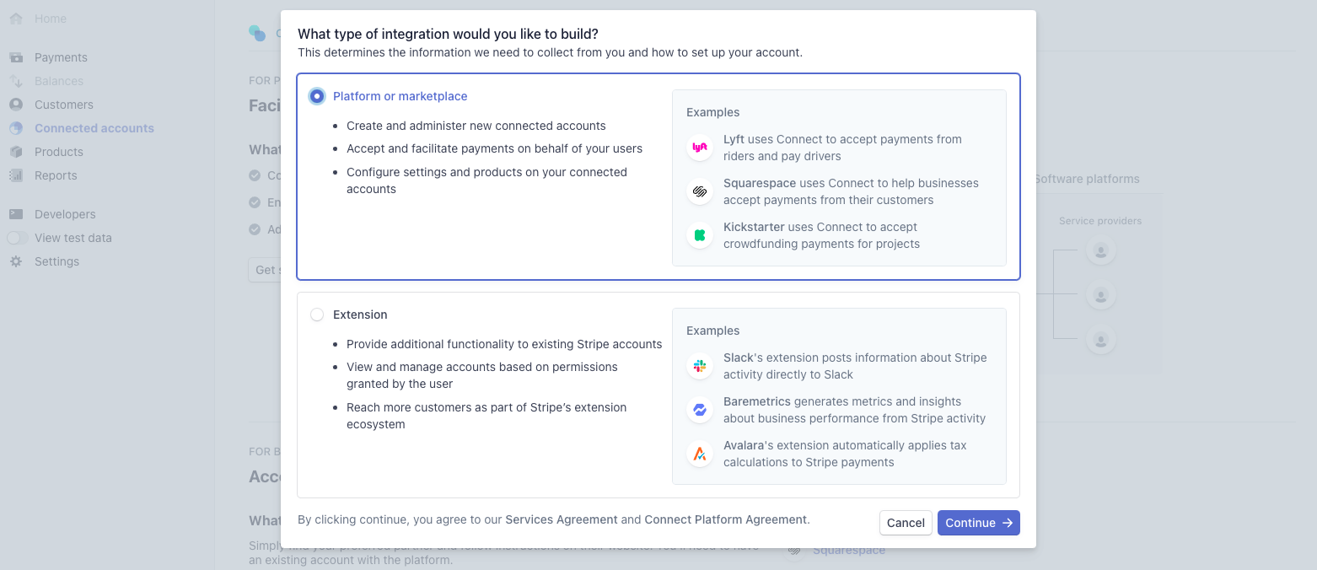Viewport: 1317px width, 570px height.
Task: Click 'View and manage accounts' bullet text
Action: (482, 375)
